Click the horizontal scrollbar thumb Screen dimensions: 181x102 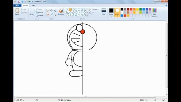[x=86, y=97]
